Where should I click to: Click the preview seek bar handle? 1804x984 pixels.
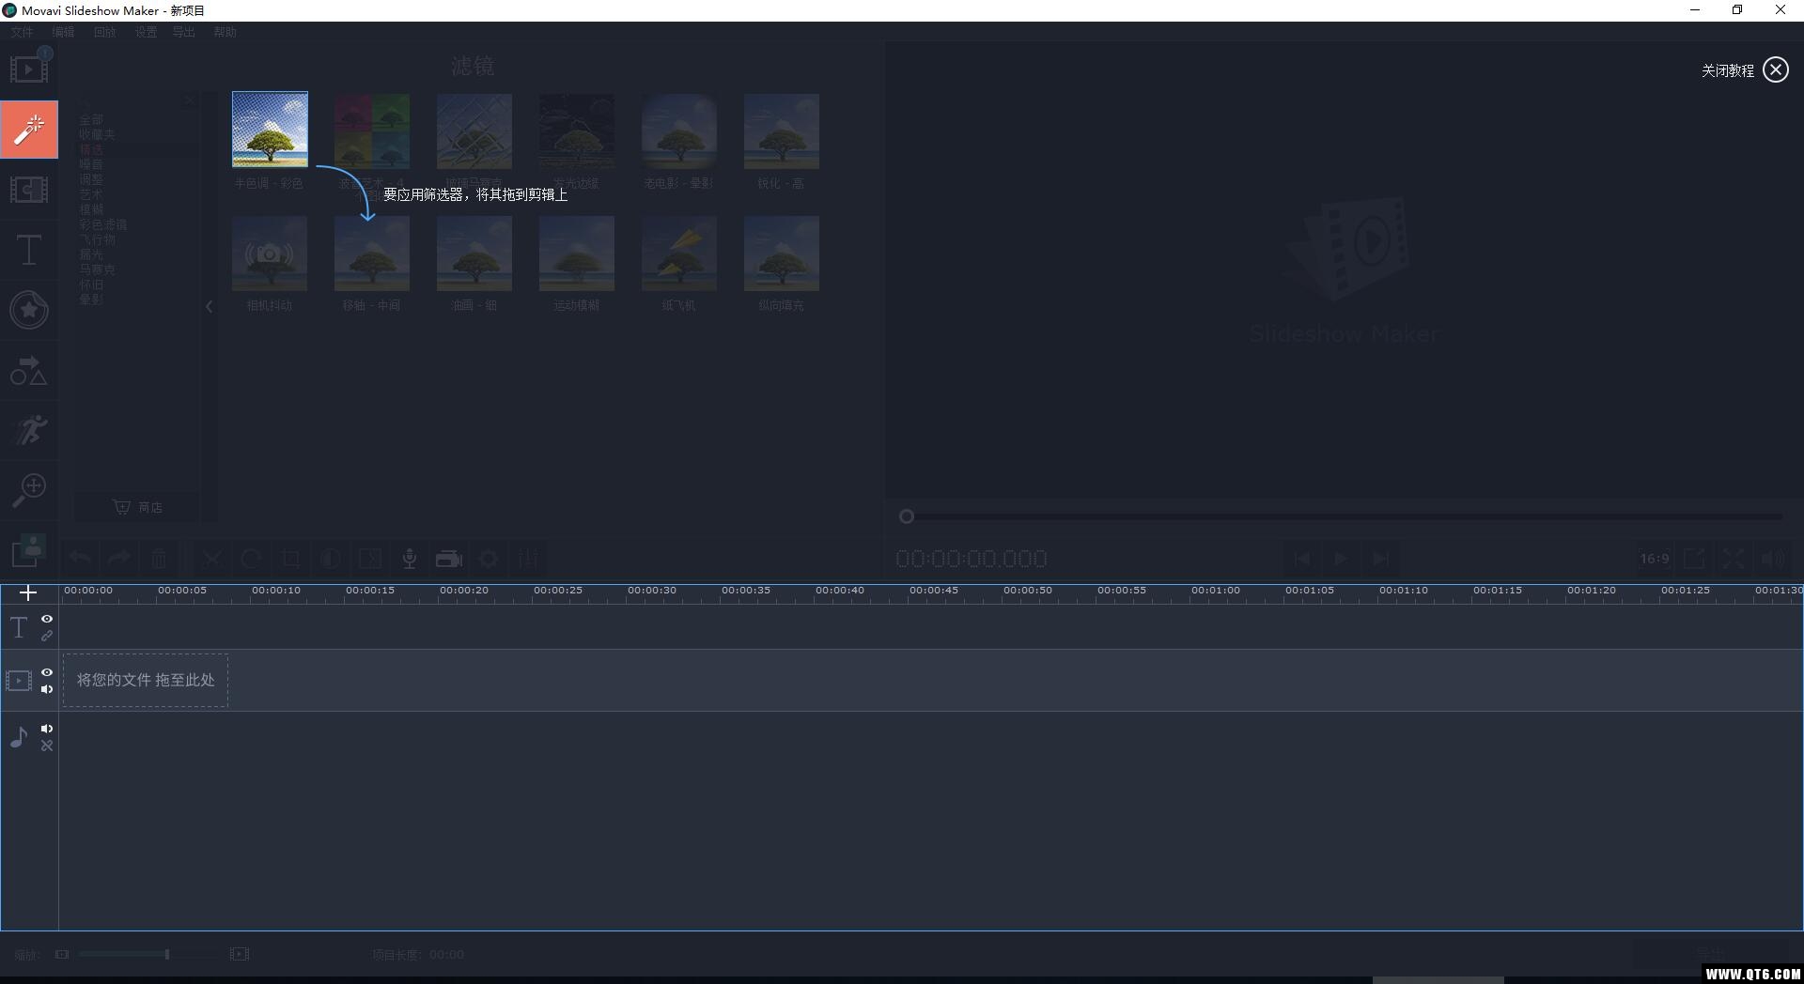click(907, 516)
